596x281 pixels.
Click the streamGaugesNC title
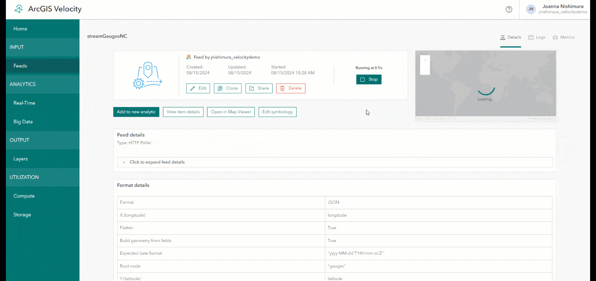coord(107,36)
